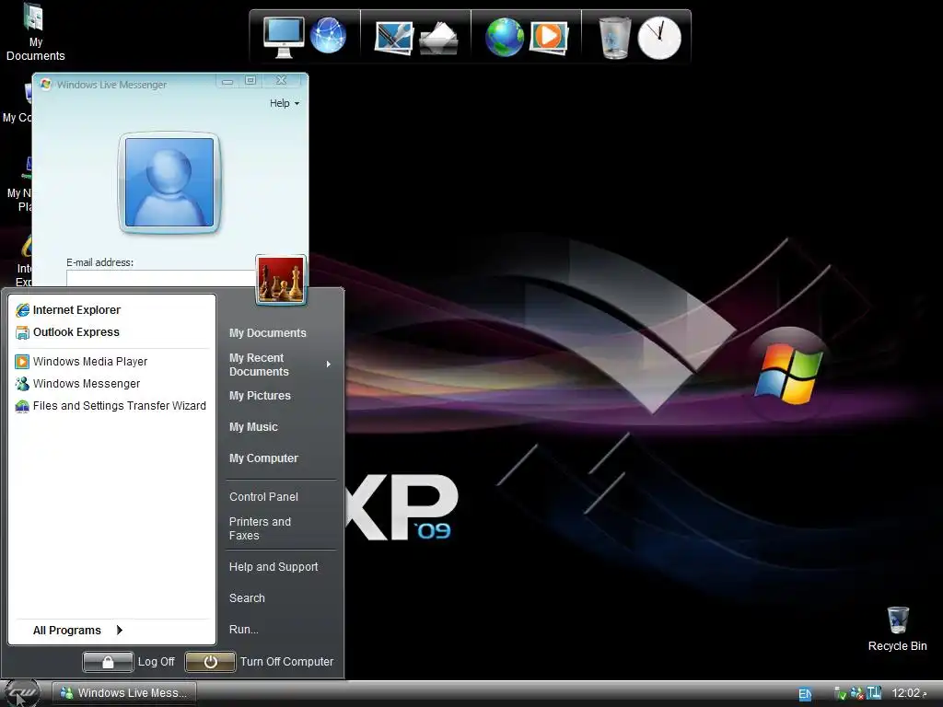943x707 pixels.
Task: Launch Outlook Express text entry
Action: coord(76,332)
